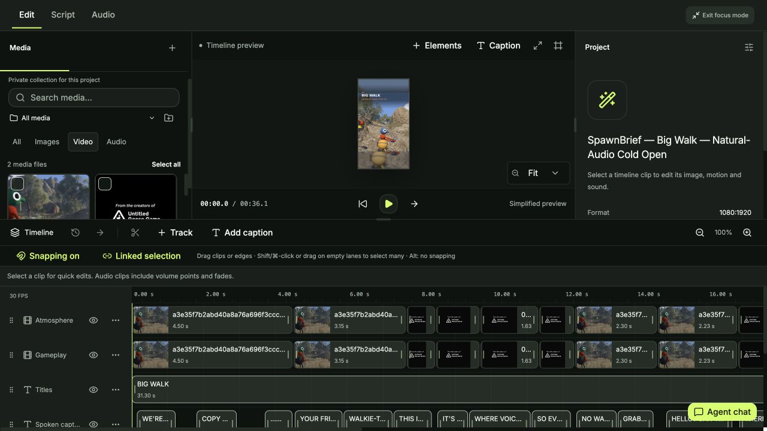Click Select all media files
The height and width of the screenshot is (431, 767).
(166, 164)
